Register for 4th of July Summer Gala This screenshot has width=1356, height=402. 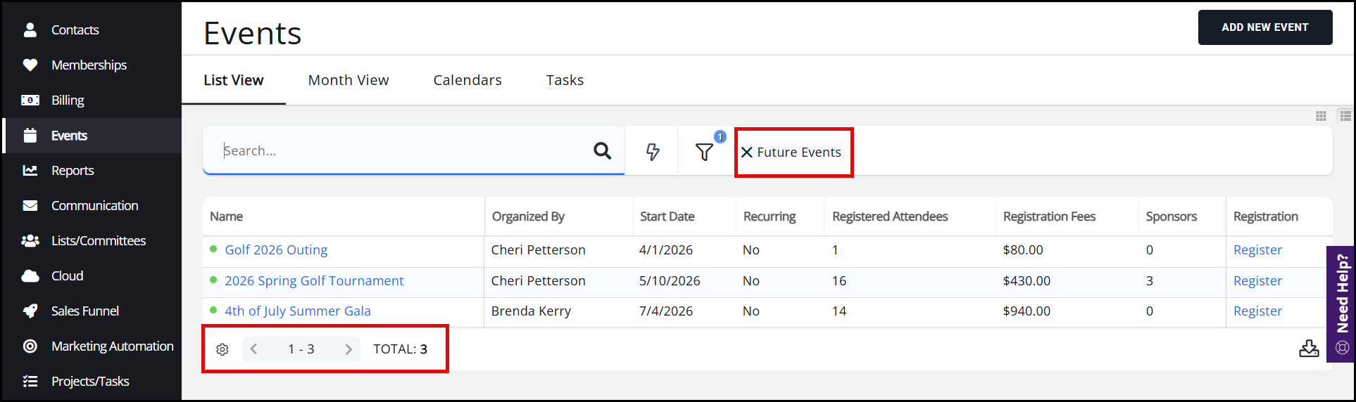1257,311
